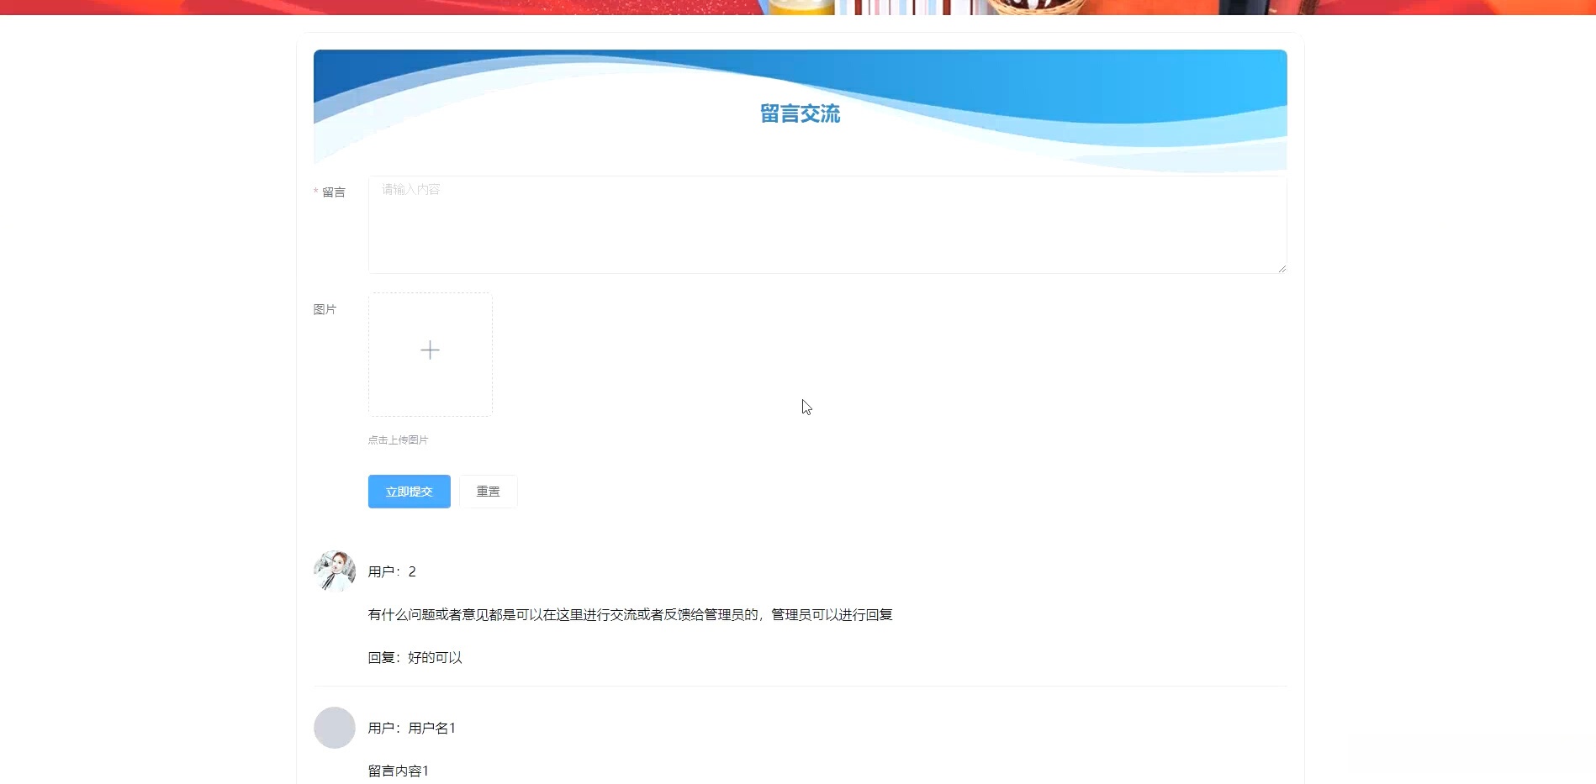Click the required asterisk next to 留言

coord(315,192)
